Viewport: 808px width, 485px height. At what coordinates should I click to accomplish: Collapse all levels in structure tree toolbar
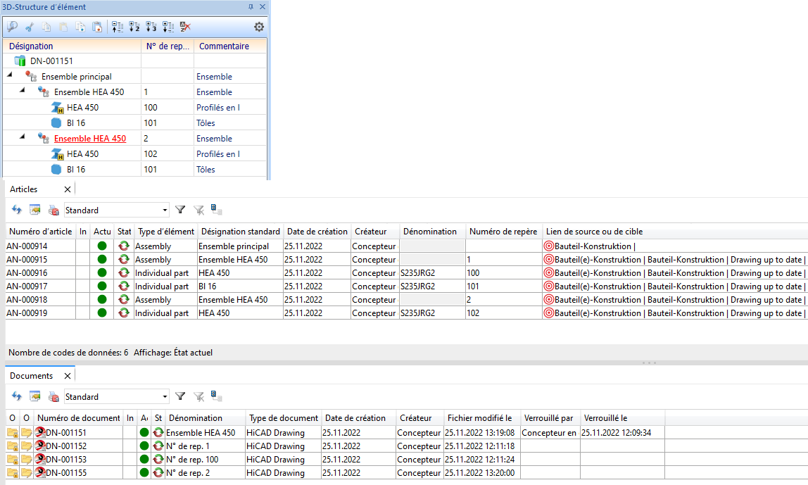pos(117,27)
